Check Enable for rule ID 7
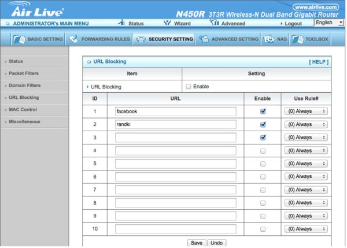Viewport: 347px width, 248px height. click(x=263, y=190)
